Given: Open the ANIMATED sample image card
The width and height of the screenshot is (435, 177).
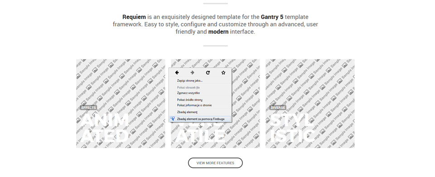Looking at the screenshot, I should [121, 104].
